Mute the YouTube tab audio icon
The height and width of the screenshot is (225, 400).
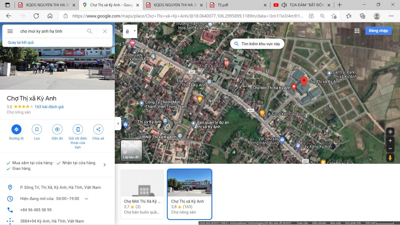284,5
